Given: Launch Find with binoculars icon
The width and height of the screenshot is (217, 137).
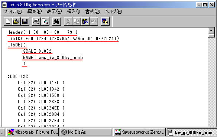Looking at the screenshot, I should click(x=56, y=22).
